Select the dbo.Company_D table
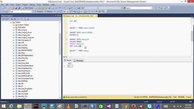194x109 pixels. pyautogui.click(x=24, y=40)
